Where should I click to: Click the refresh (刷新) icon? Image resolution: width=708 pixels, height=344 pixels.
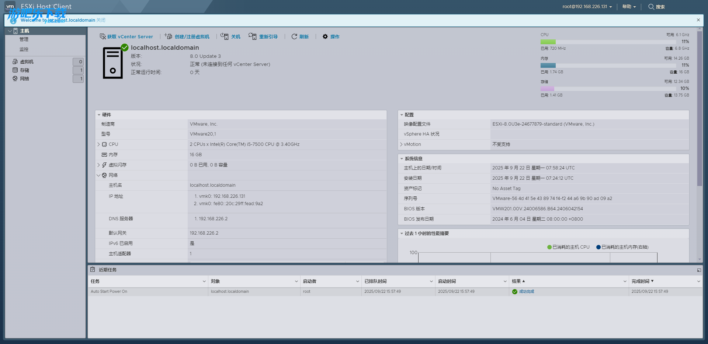click(x=294, y=36)
